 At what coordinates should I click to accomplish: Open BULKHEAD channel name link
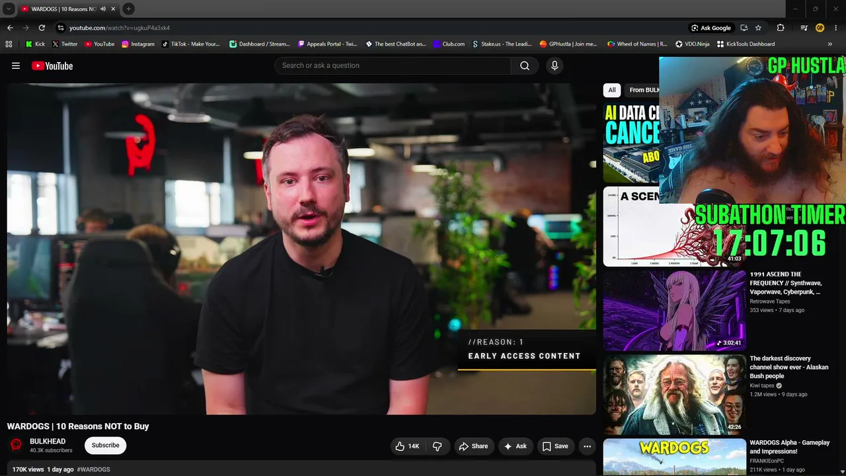tap(48, 442)
